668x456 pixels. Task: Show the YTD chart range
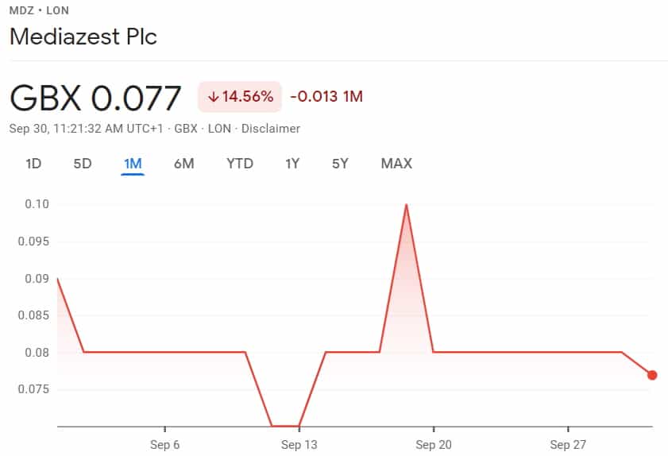pos(240,164)
